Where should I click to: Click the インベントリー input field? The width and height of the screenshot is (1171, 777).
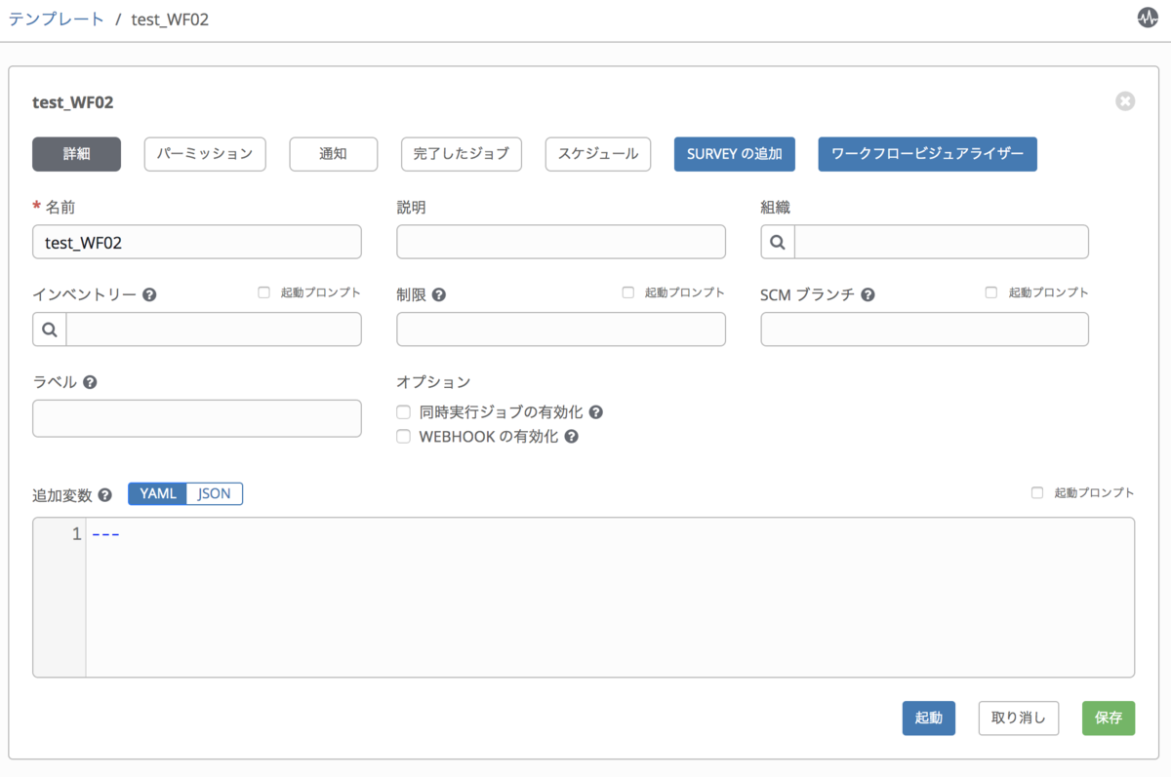tap(214, 330)
